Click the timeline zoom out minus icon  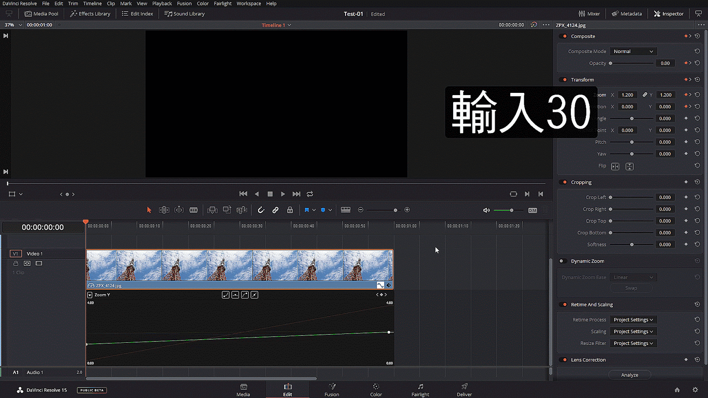tap(361, 210)
